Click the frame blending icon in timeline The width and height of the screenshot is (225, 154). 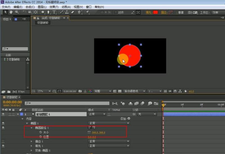(136, 103)
